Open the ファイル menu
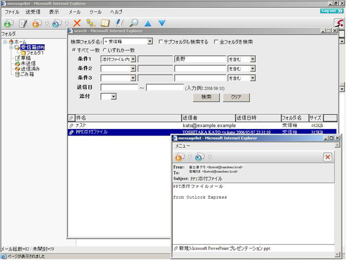Screen dimensions: 346x260 click(x=12, y=12)
